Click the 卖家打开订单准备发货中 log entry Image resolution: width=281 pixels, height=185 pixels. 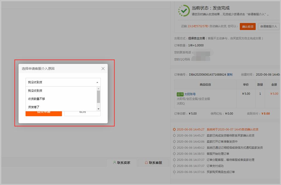coord(222,141)
